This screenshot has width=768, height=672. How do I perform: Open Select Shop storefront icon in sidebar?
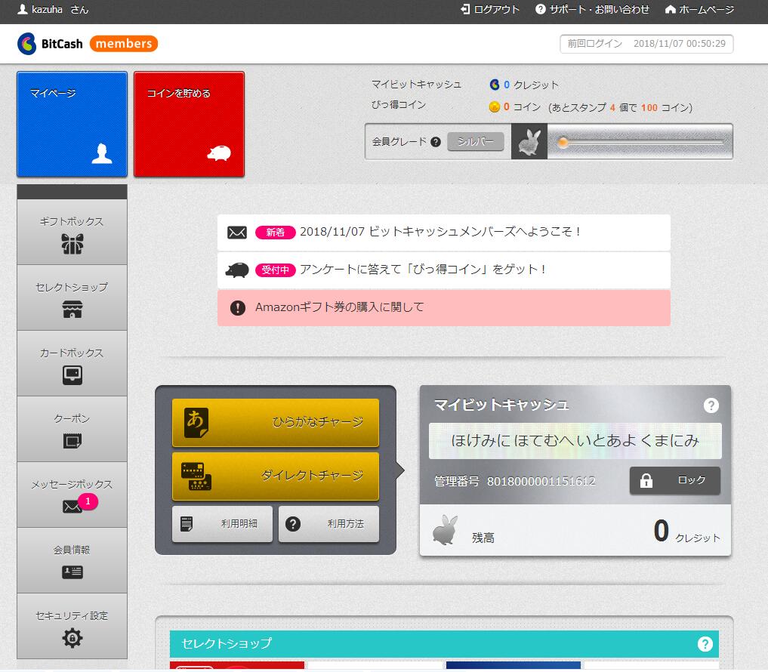point(72,309)
